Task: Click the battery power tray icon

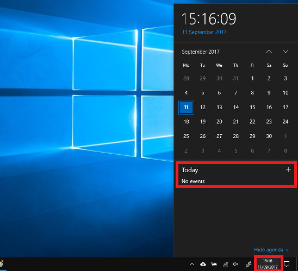Action: tap(214, 264)
